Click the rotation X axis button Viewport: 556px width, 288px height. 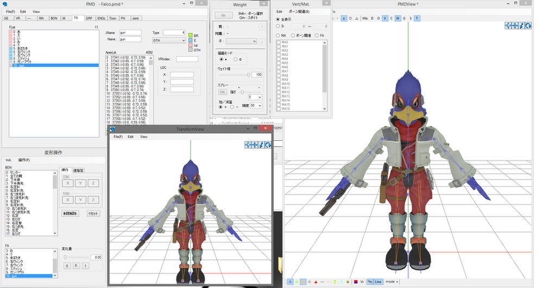click(x=68, y=183)
